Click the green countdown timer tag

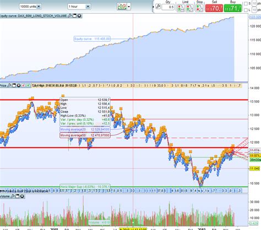coord(255,160)
